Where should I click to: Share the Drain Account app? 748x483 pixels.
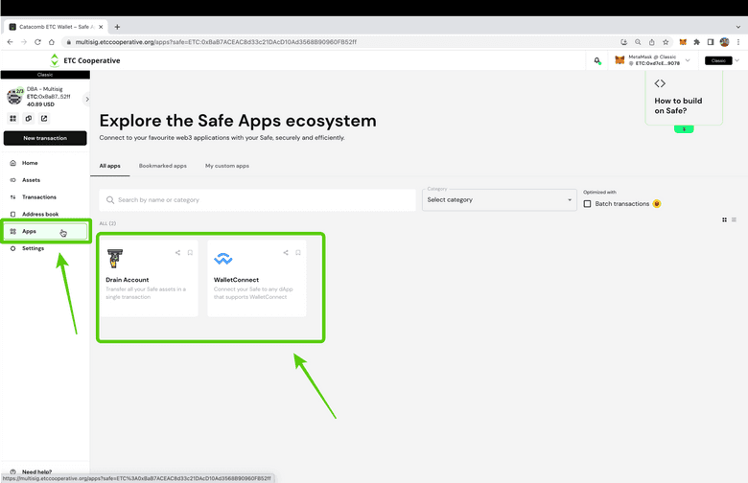[177, 253]
